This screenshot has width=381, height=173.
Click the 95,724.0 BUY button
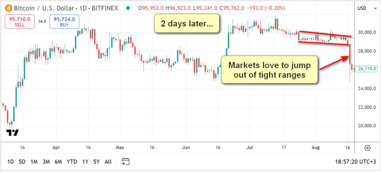(64, 22)
